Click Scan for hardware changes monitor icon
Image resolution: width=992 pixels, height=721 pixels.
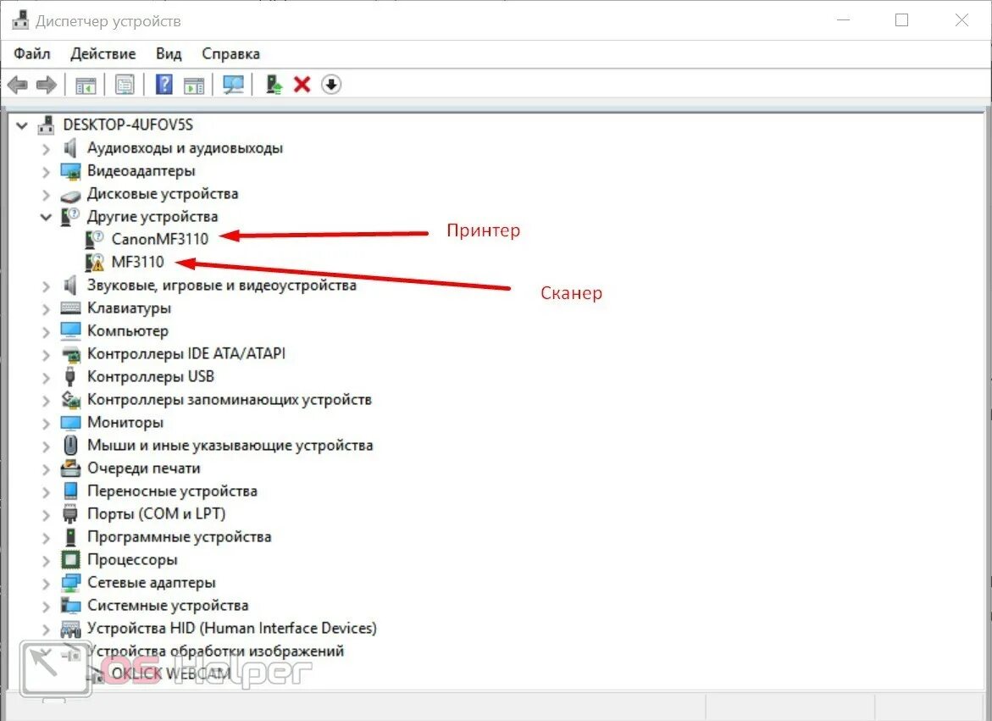coord(234,85)
